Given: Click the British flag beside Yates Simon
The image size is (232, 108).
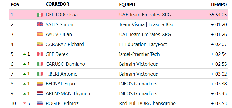Looking at the screenshot, I should click(x=40, y=24).
